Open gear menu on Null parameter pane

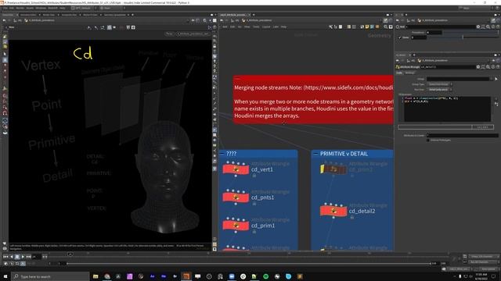point(478,27)
